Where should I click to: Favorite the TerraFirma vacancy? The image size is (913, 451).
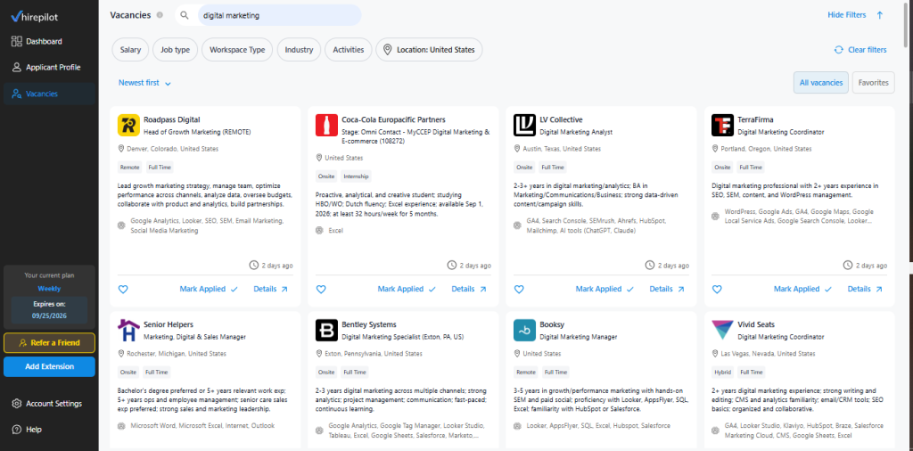717,289
